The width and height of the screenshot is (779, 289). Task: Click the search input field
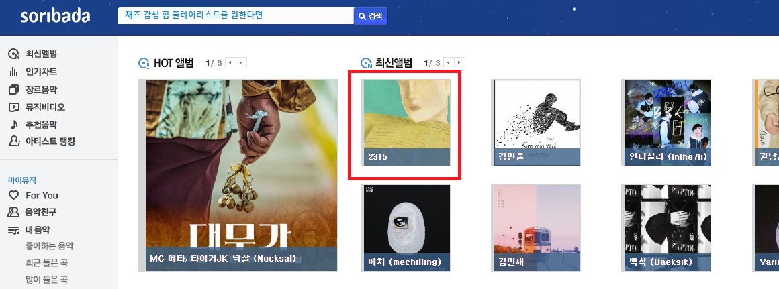(236, 16)
